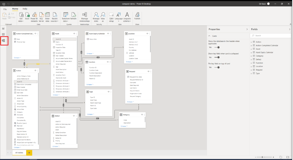Toggle 'Show the database in the header' switch
Image resolution: width=293 pixels, height=160 pixels.
(217, 47)
